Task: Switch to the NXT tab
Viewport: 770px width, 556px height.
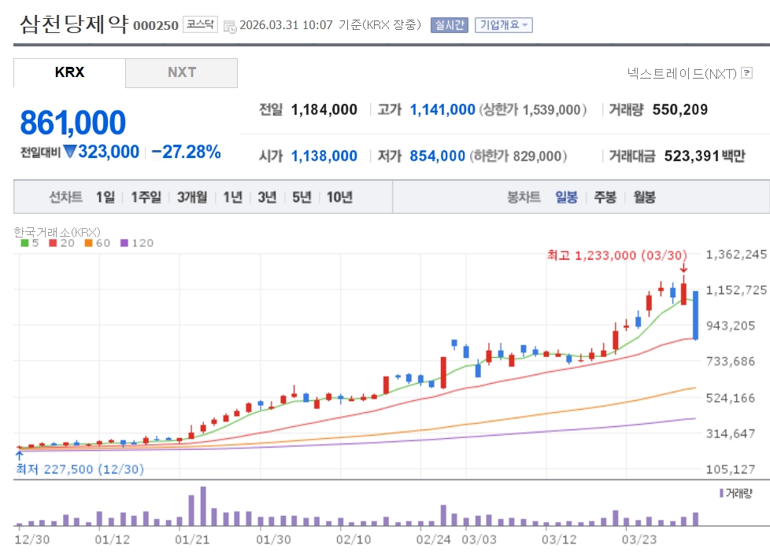Action: click(181, 72)
